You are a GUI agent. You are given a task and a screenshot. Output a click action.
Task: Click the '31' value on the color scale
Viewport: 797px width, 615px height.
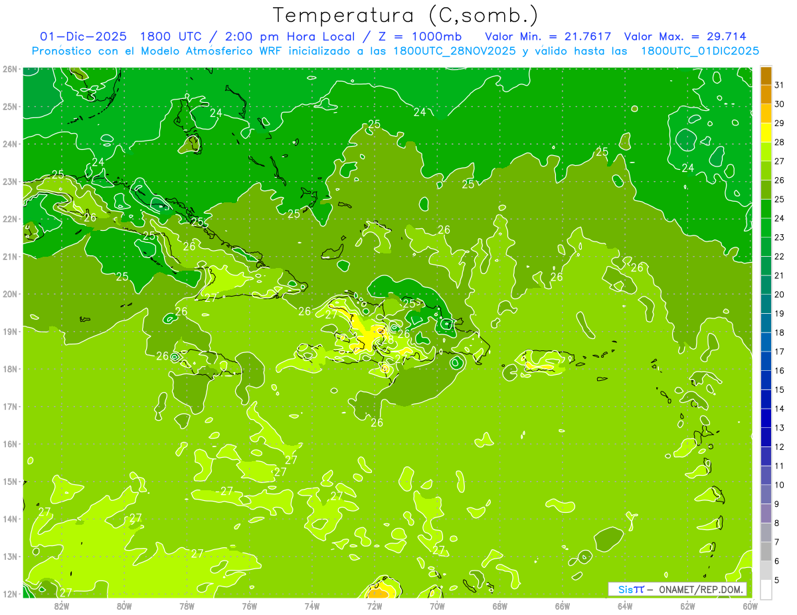(780, 85)
